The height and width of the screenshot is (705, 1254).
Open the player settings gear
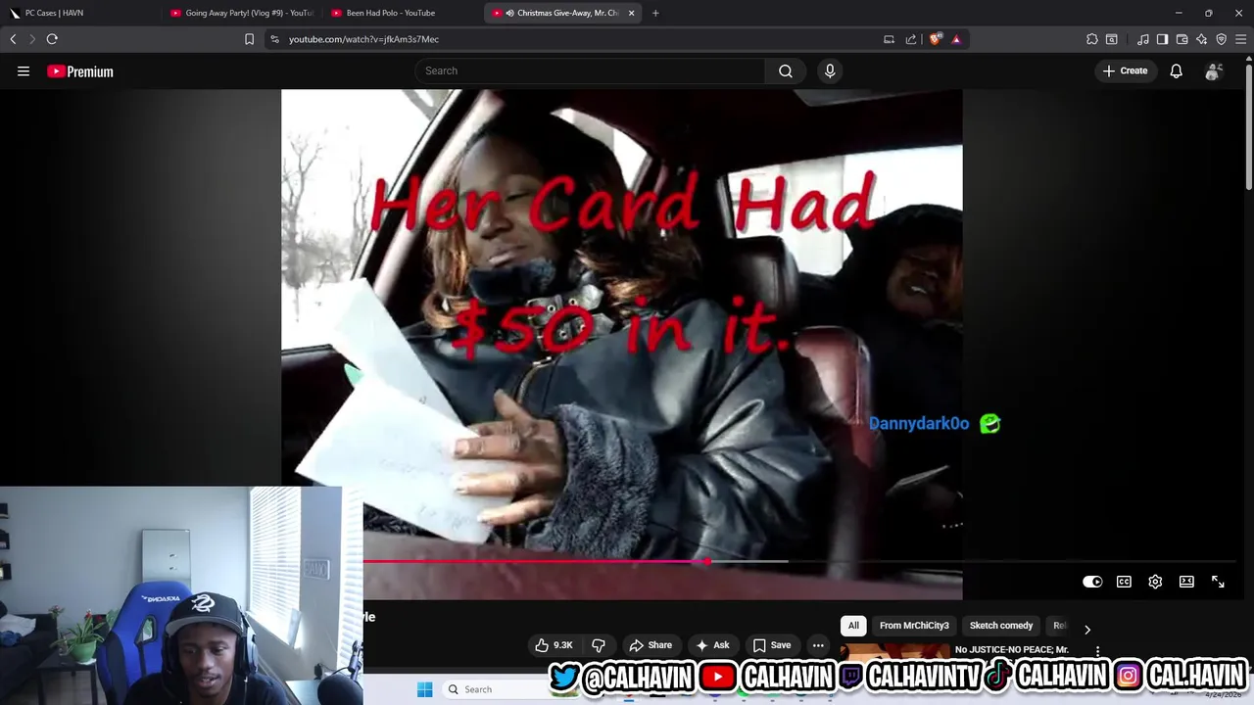click(1155, 582)
